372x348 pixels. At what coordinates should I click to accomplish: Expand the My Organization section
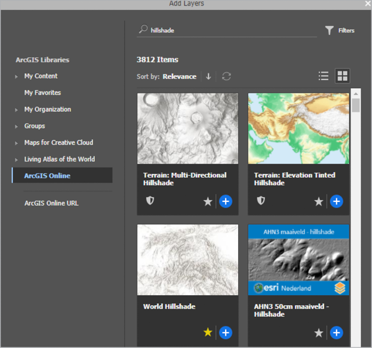[17, 110]
